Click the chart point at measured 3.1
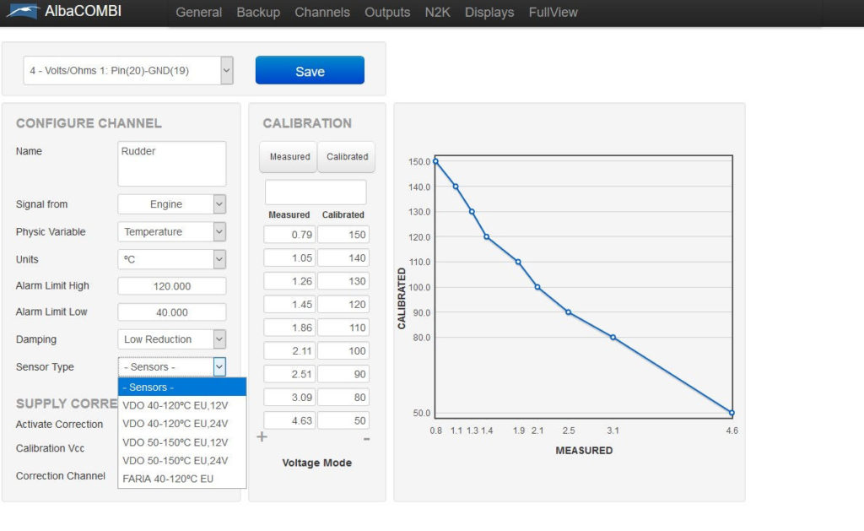This screenshot has width=864, height=531. coord(613,338)
